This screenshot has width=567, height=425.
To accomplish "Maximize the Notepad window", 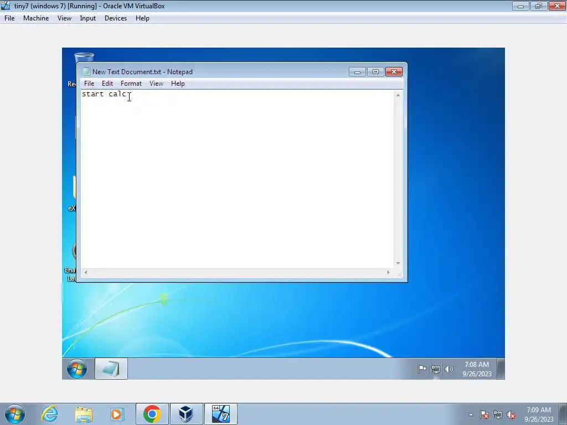I will (x=375, y=71).
